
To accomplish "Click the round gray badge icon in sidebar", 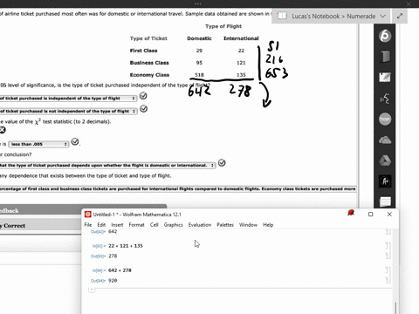I will pos(385,119).
